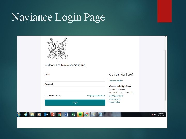Open the Forgot your password link

point(96,95)
